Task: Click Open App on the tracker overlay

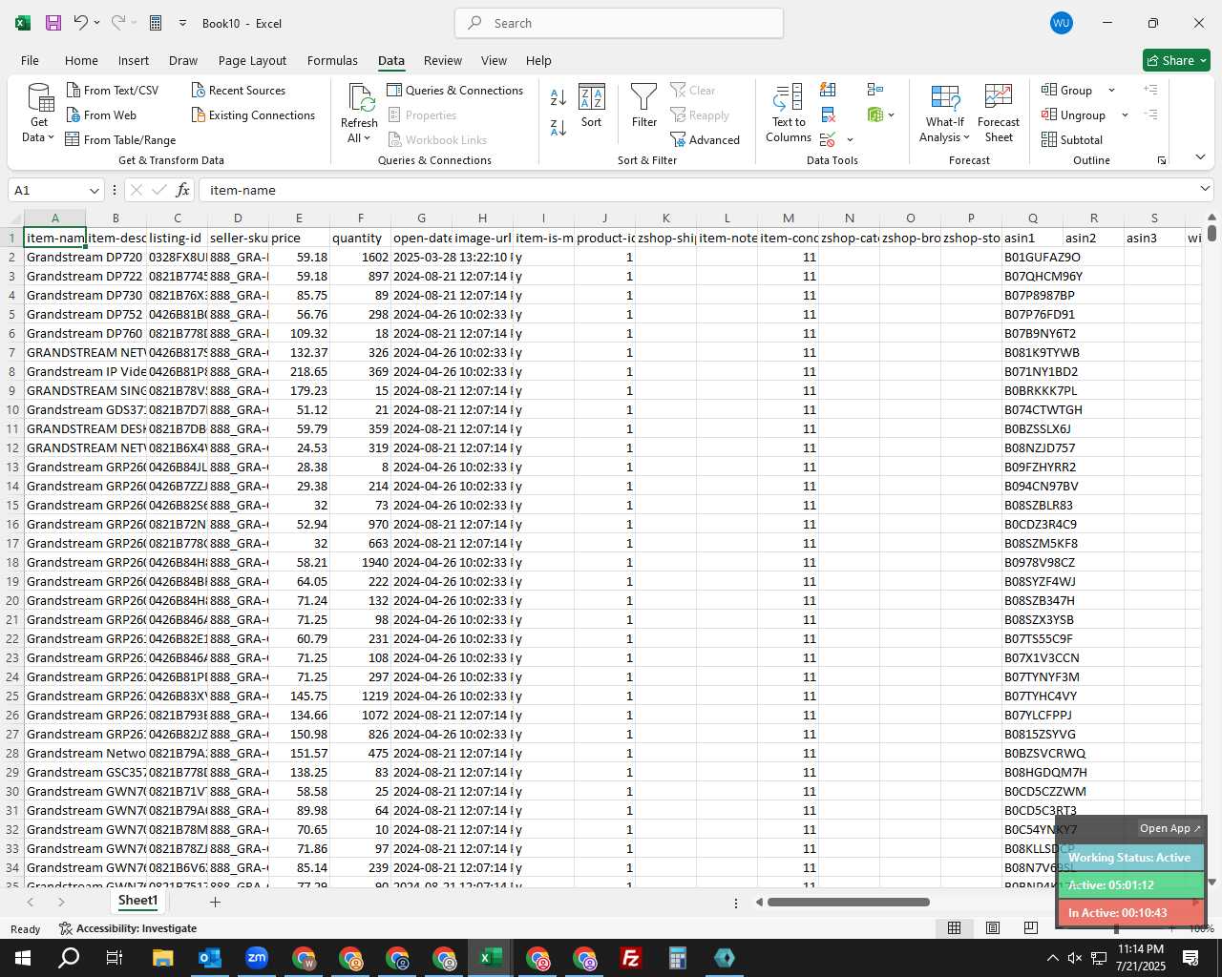Action: tap(1169, 828)
